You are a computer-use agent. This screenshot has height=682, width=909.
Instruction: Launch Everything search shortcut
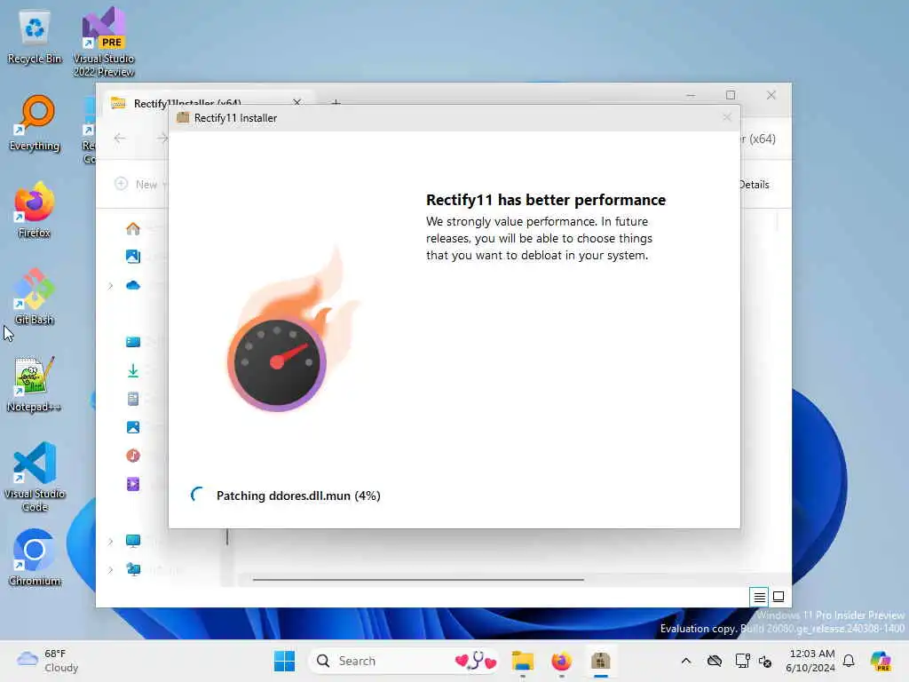point(35,123)
